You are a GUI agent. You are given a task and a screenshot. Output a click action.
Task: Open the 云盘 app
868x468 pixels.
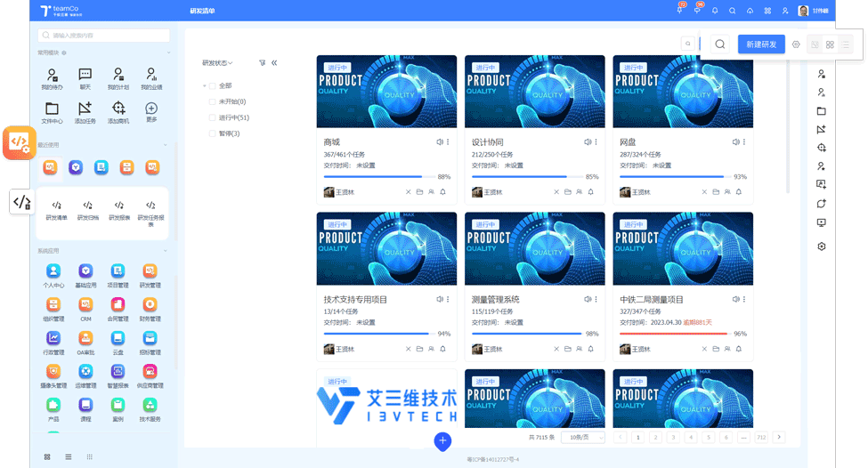[118, 343]
